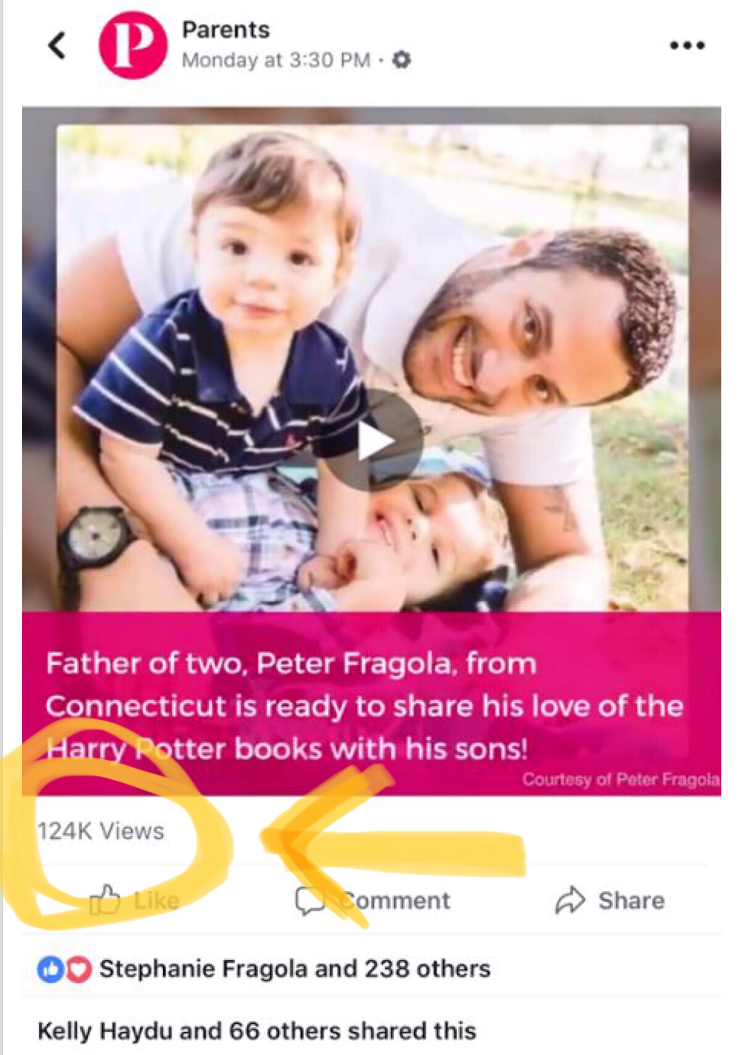The width and height of the screenshot is (738, 1055).
Task: Open Stephanie Fragola and 238 others reactions
Action: [295, 969]
